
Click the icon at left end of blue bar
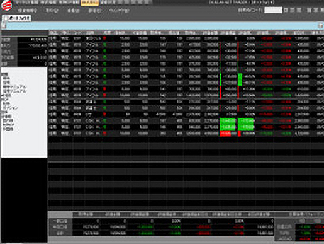4,25
